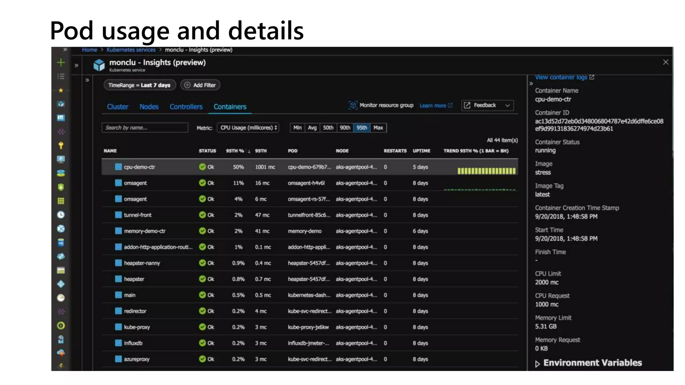This screenshot has width=685, height=385.
Task: Click the green shield security sidebar icon
Action: click(x=61, y=187)
